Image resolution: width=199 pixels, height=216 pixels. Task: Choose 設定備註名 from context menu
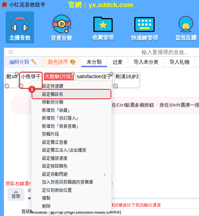point(71,94)
